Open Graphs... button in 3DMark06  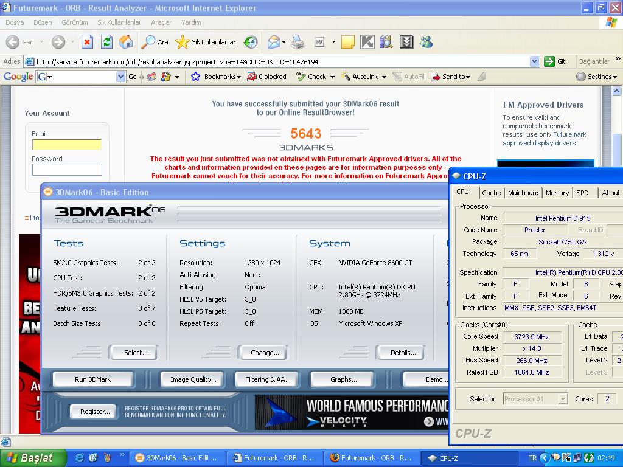click(x=343, y=379)
